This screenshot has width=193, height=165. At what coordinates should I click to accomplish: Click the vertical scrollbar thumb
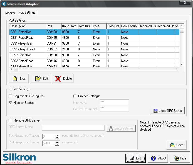click(x=182, y=30)
